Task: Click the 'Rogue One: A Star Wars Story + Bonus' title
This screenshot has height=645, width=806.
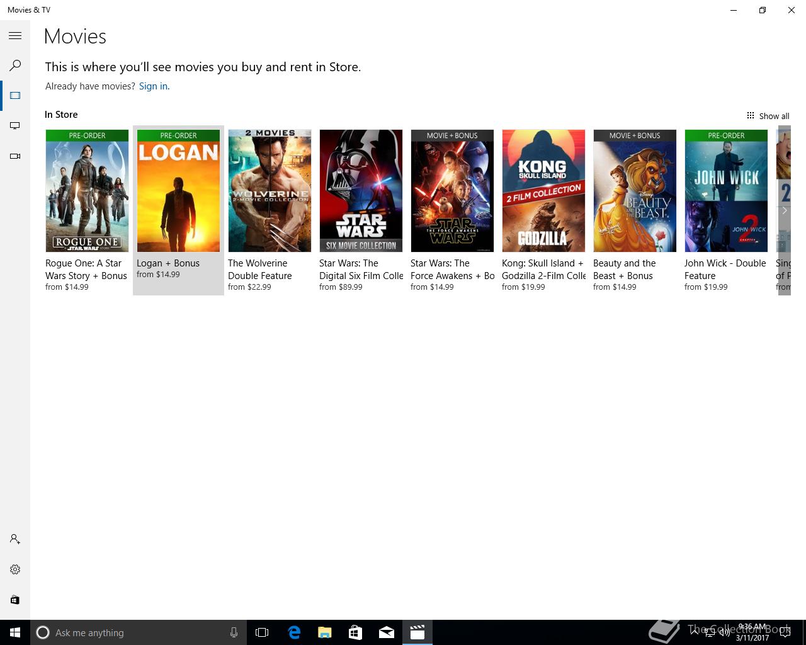Action: [86, 270]
